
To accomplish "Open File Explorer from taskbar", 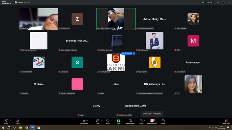I will pyautogui.click(x=21, y=127).
